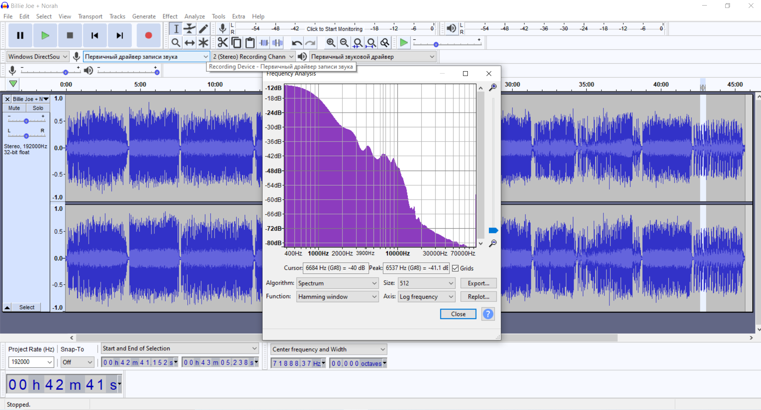Select the Envelope tool
Viewport: 761px width, 410px height.
click(x=190, y=29)
